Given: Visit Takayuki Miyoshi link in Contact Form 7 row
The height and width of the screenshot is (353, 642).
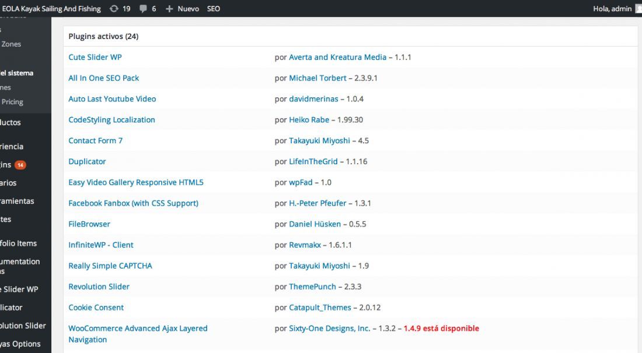Looking at the screenshot, I should tap(319, 140).
